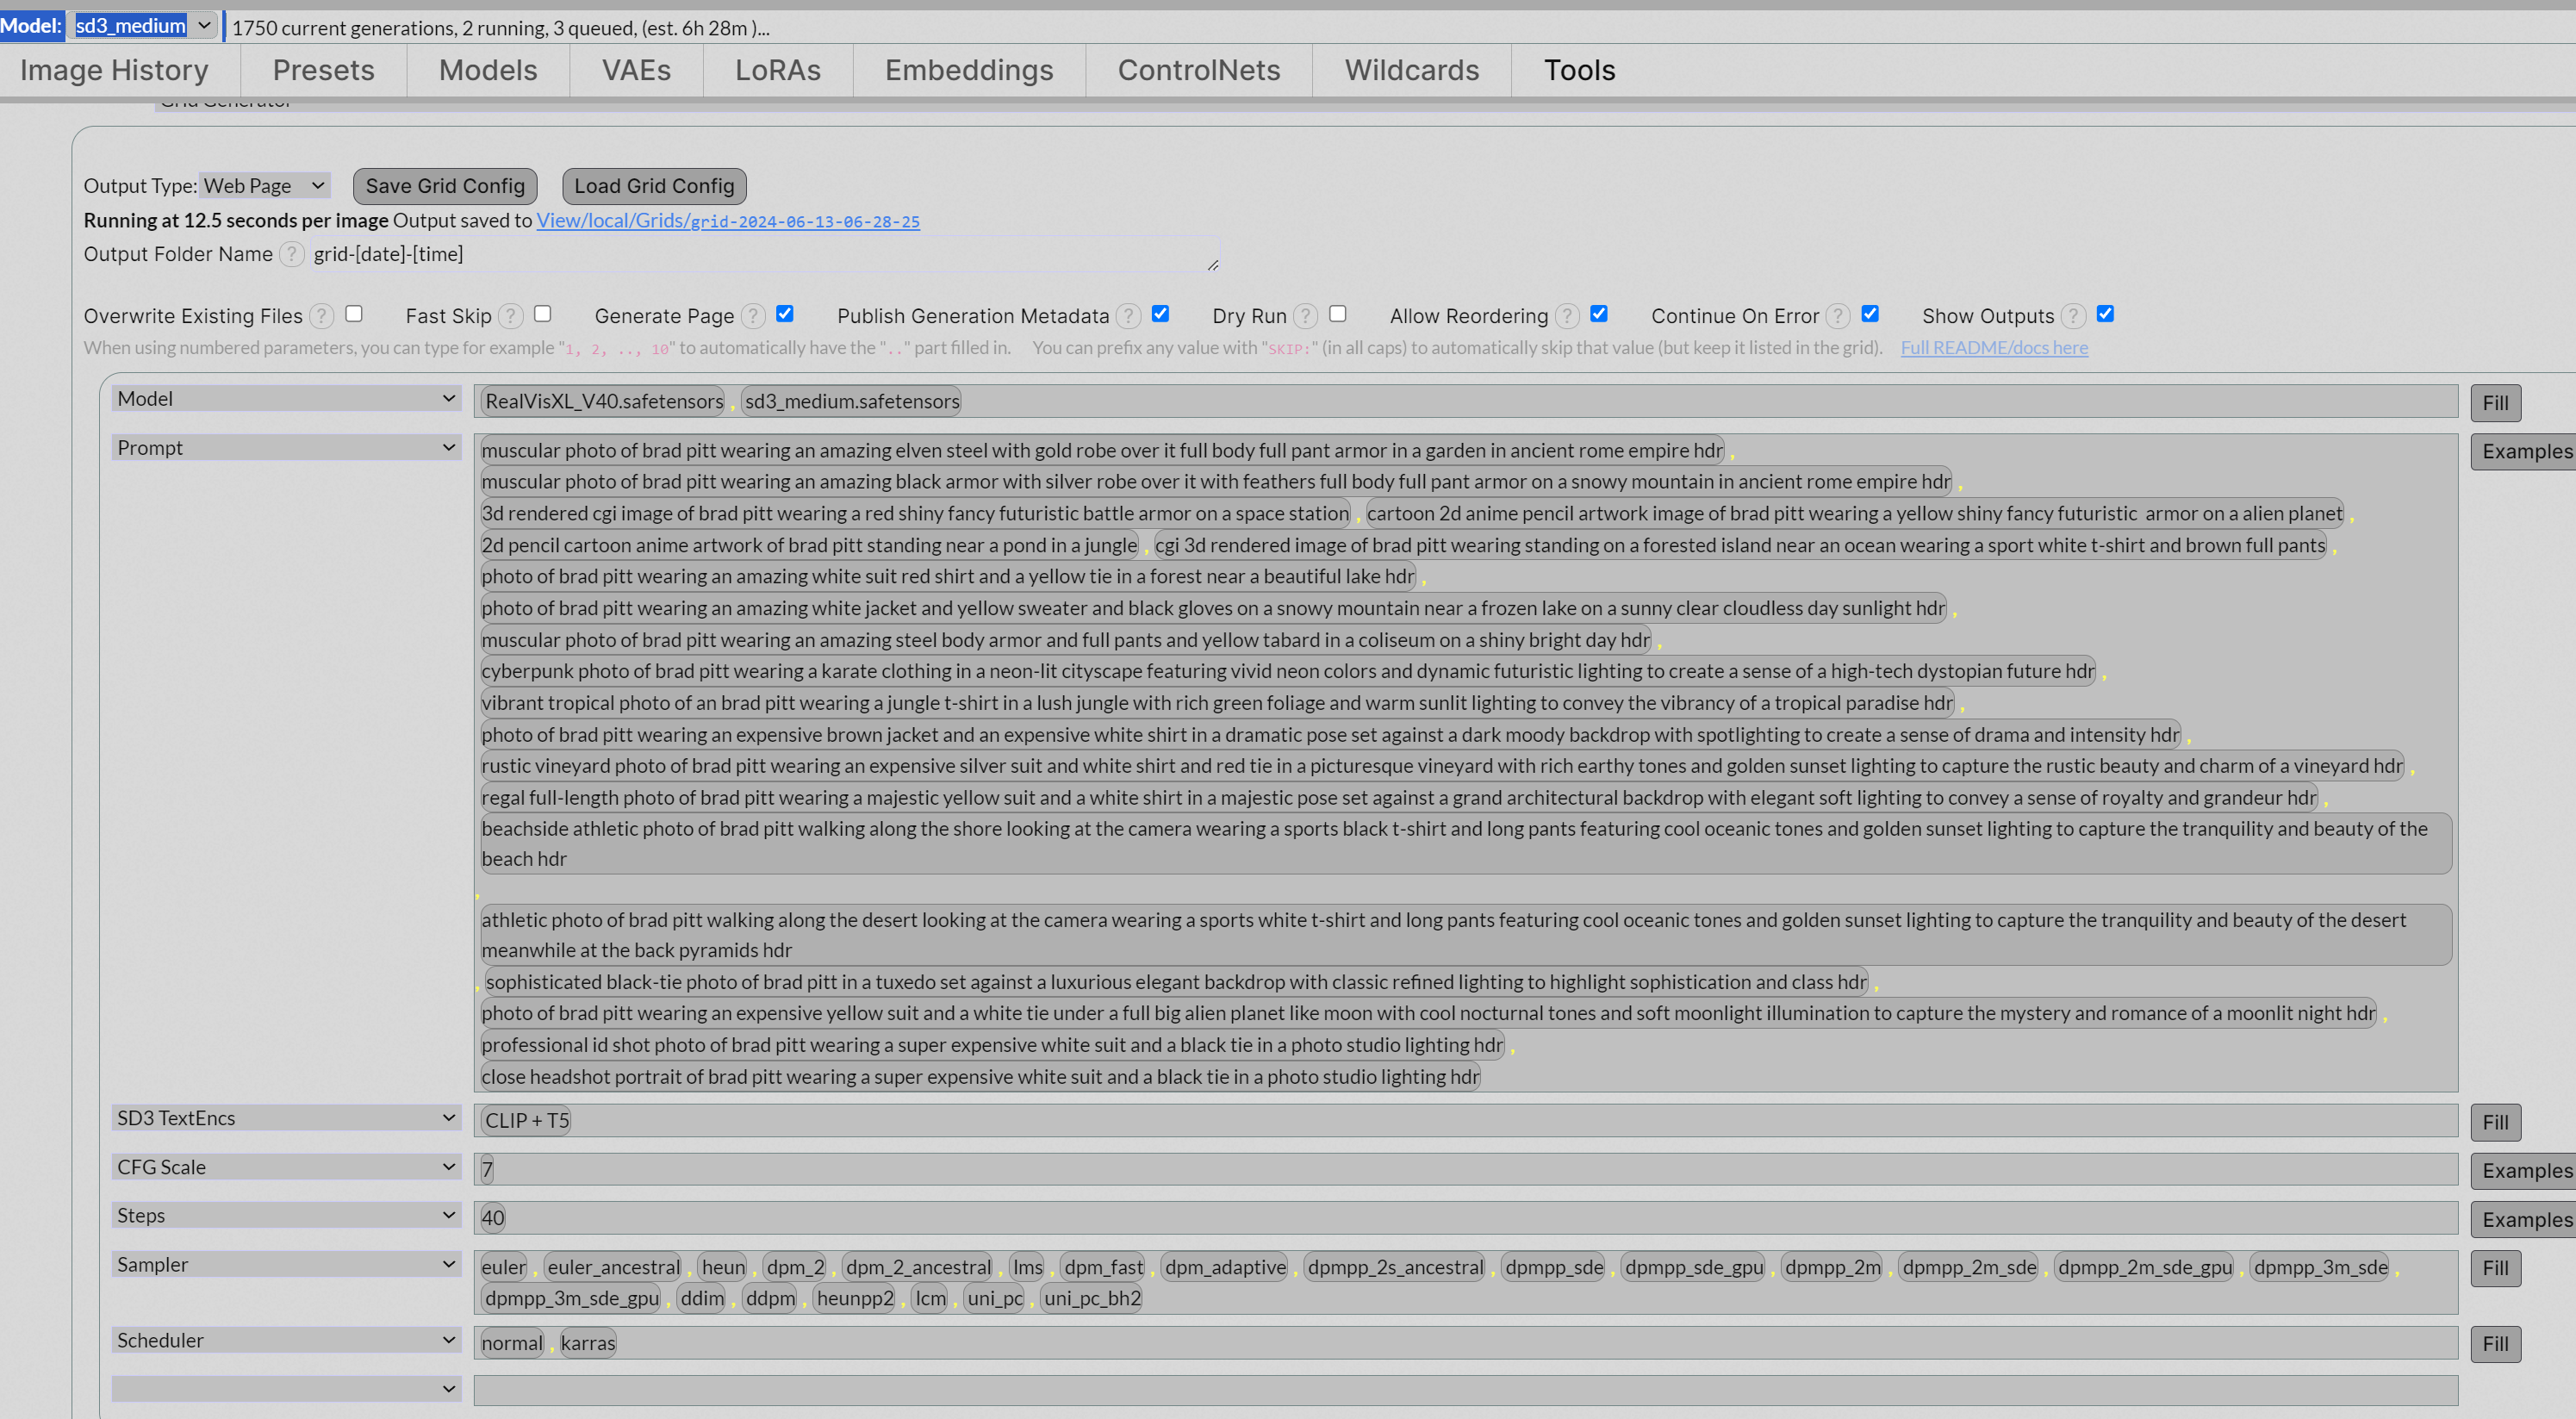2576x1419 pixels.
Task: Enable the Overwrite Existing Files checkbox
Action: 354,314
